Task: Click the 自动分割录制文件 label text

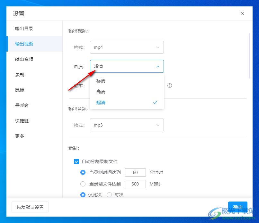Action: (100, 161)
